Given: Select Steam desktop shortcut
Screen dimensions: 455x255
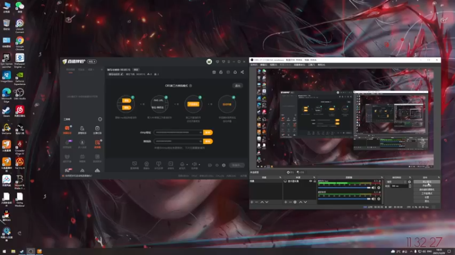Looking at the screenshot, I should 6,111.
